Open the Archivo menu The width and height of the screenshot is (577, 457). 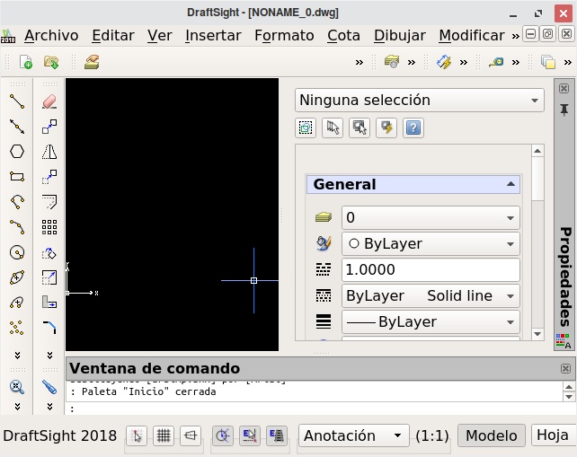pos(51,36)
